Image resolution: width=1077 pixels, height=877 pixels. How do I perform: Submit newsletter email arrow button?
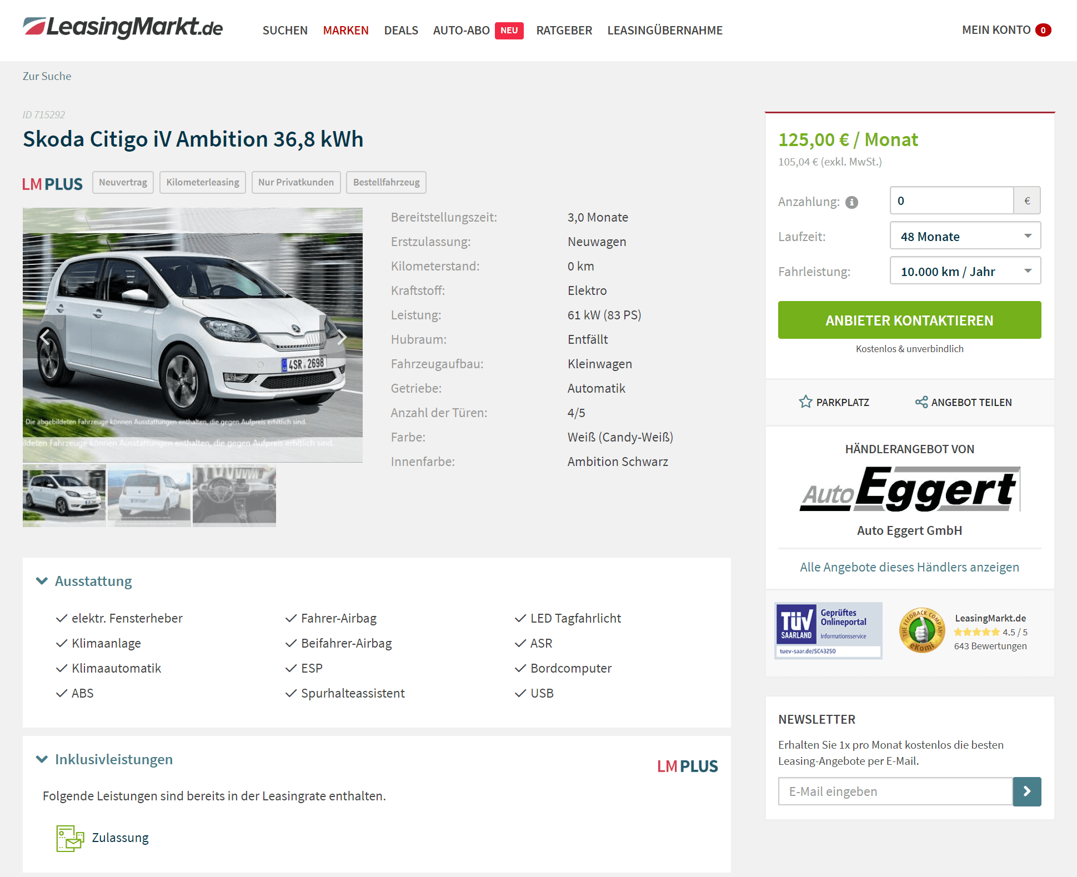click(1027, 791)
